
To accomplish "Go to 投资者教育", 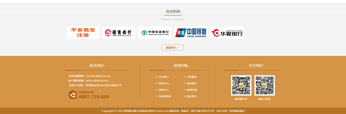I will point(165,96).
